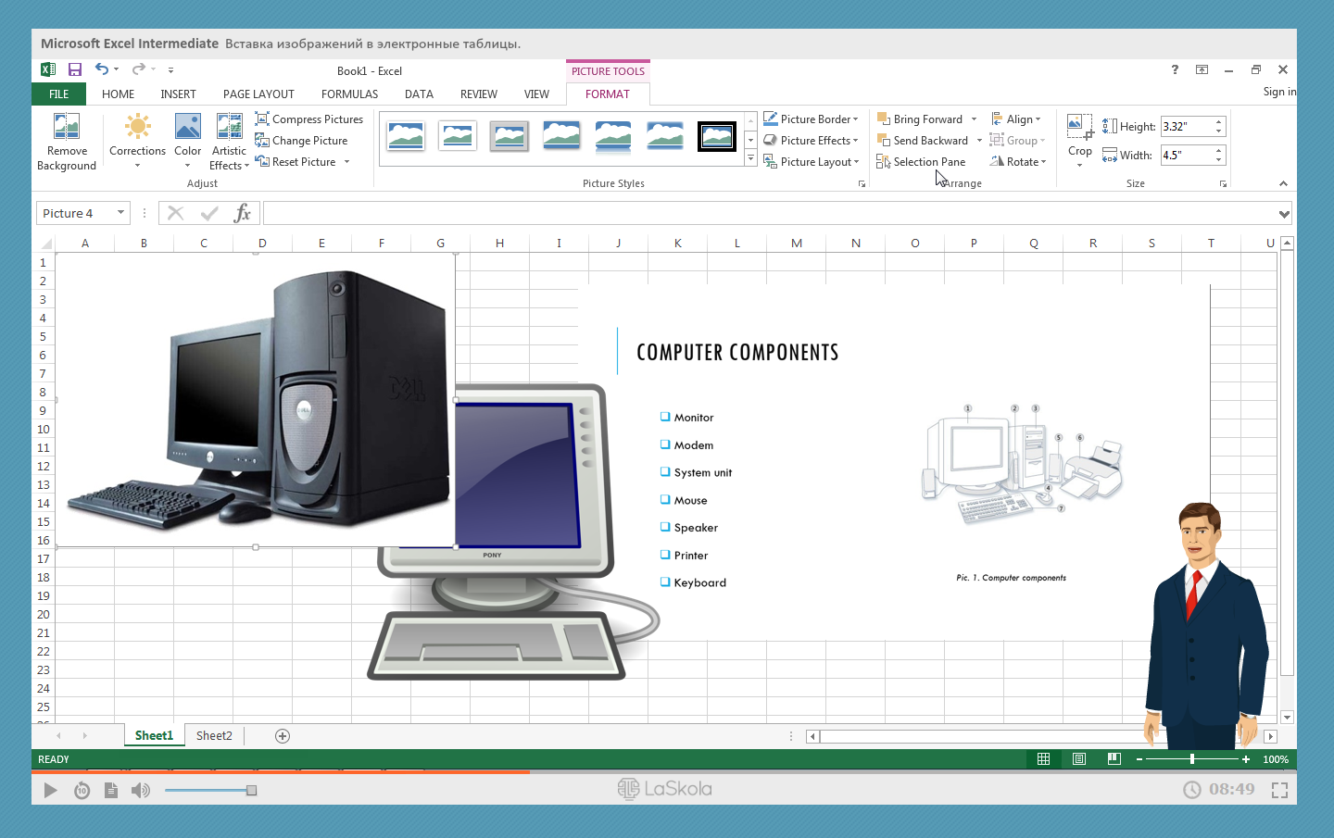Click the Crop tool icon
This screenshot has width=1334, height=838.
tap(1079, 127)
